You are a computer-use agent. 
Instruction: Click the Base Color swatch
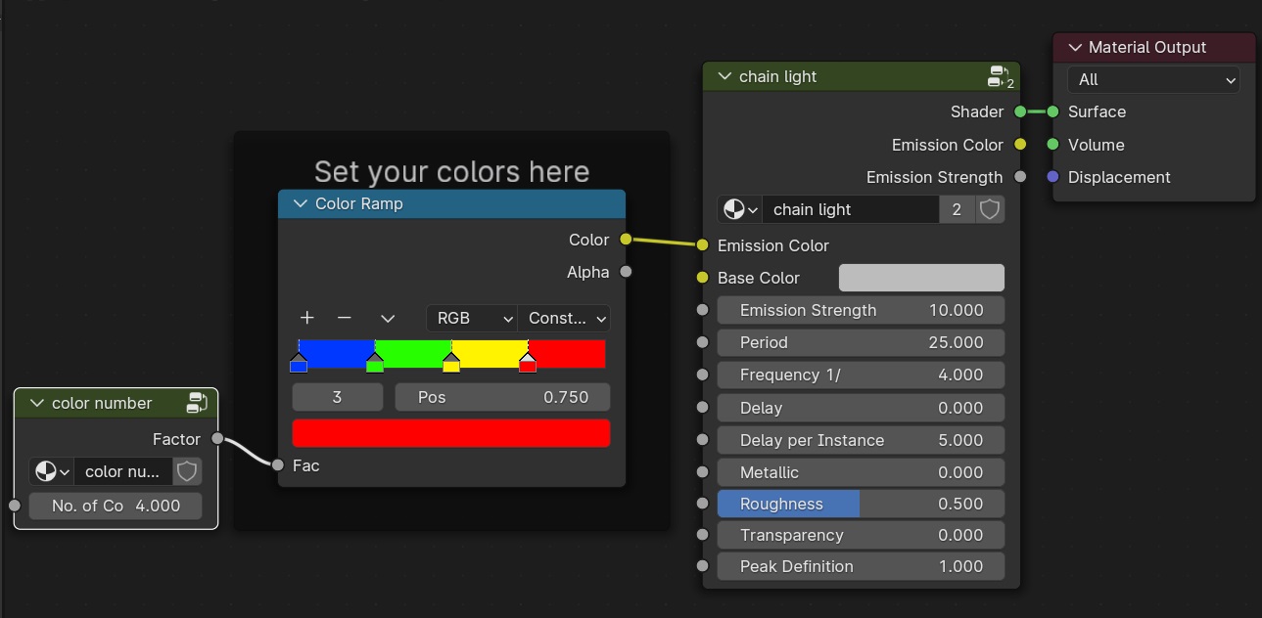[x=921, y=278]
